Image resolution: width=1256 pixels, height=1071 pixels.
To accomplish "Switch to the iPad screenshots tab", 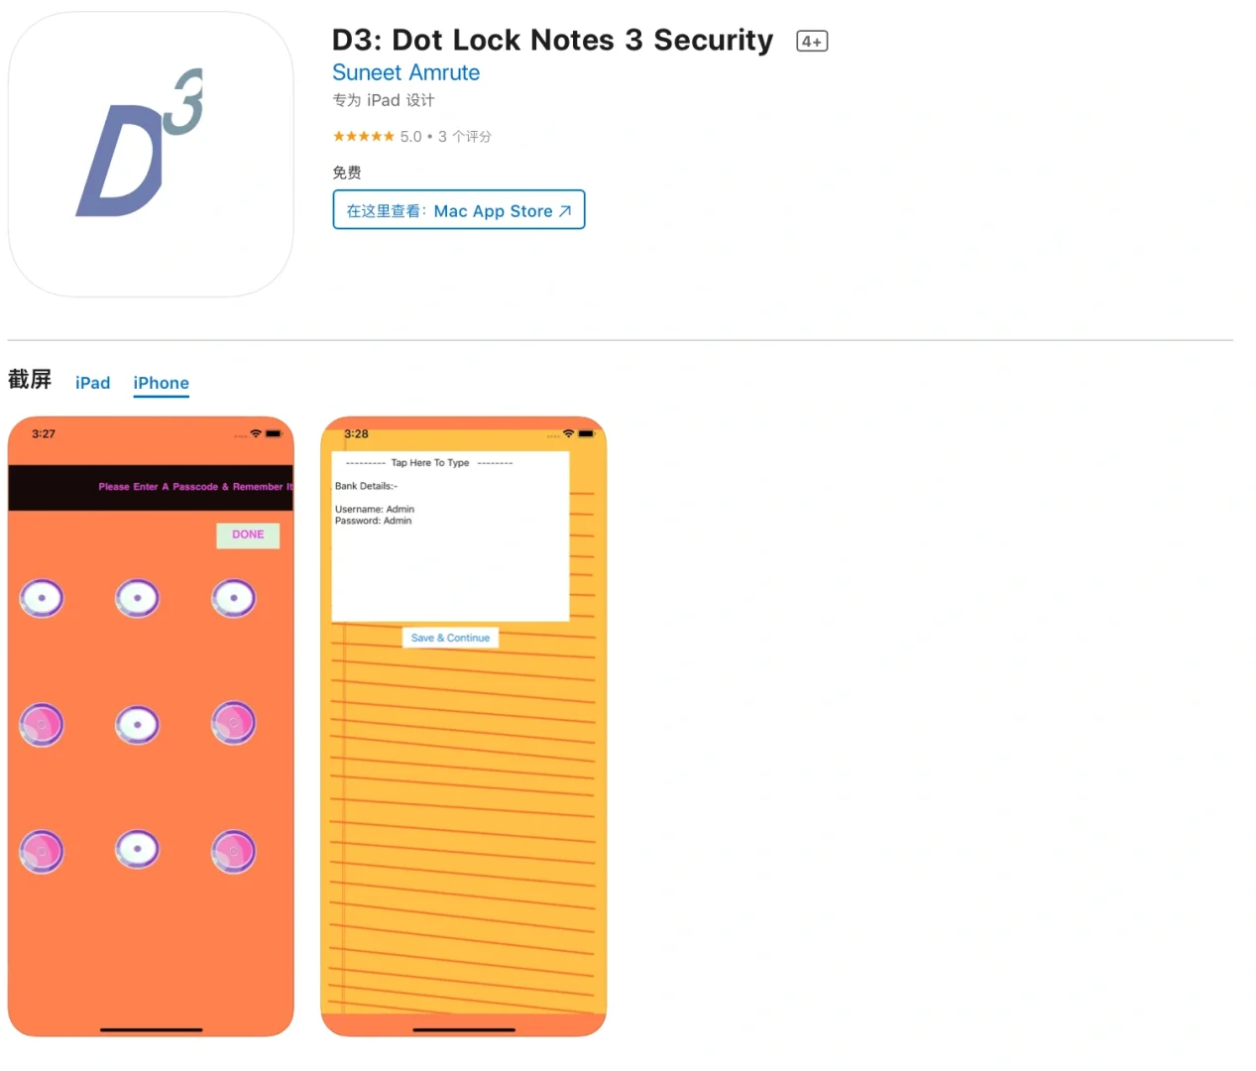I will 92,383.
